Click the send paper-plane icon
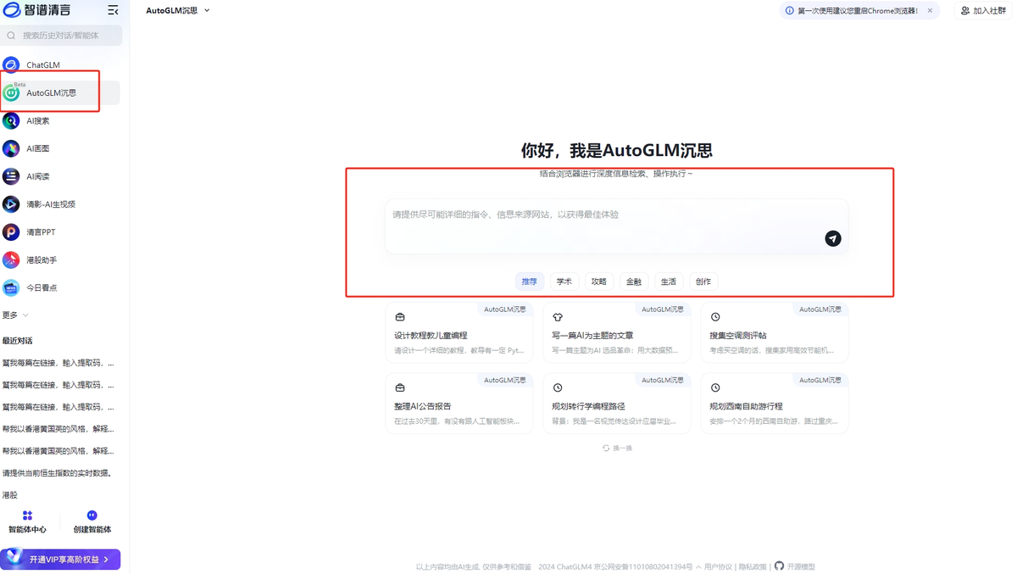The image size is (1017, 574). pyautogui.click(x=832, y=238)
